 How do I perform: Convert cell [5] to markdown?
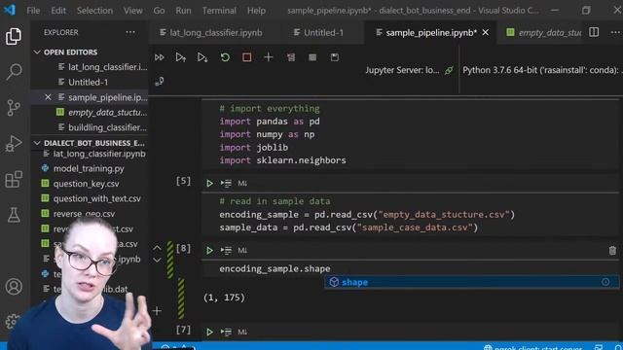coord(242,184)
